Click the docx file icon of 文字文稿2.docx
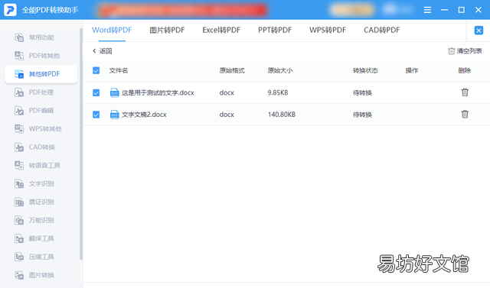Image resolution: width=490 pixels, height=288 pixels. click(x=115, y=115)
